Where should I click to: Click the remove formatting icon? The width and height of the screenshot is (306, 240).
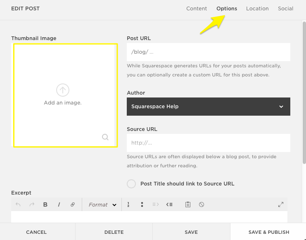[x=202, y=204]
